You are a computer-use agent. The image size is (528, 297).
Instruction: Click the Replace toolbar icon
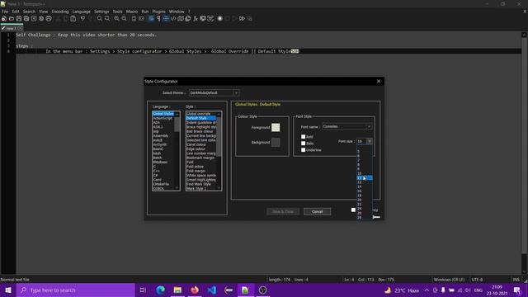point(107,18)
